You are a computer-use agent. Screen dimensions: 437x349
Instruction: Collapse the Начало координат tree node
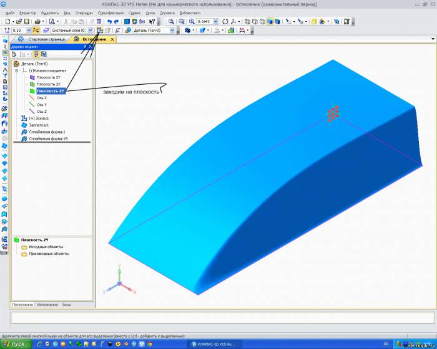pyautogui.click(x=16, y=70)
